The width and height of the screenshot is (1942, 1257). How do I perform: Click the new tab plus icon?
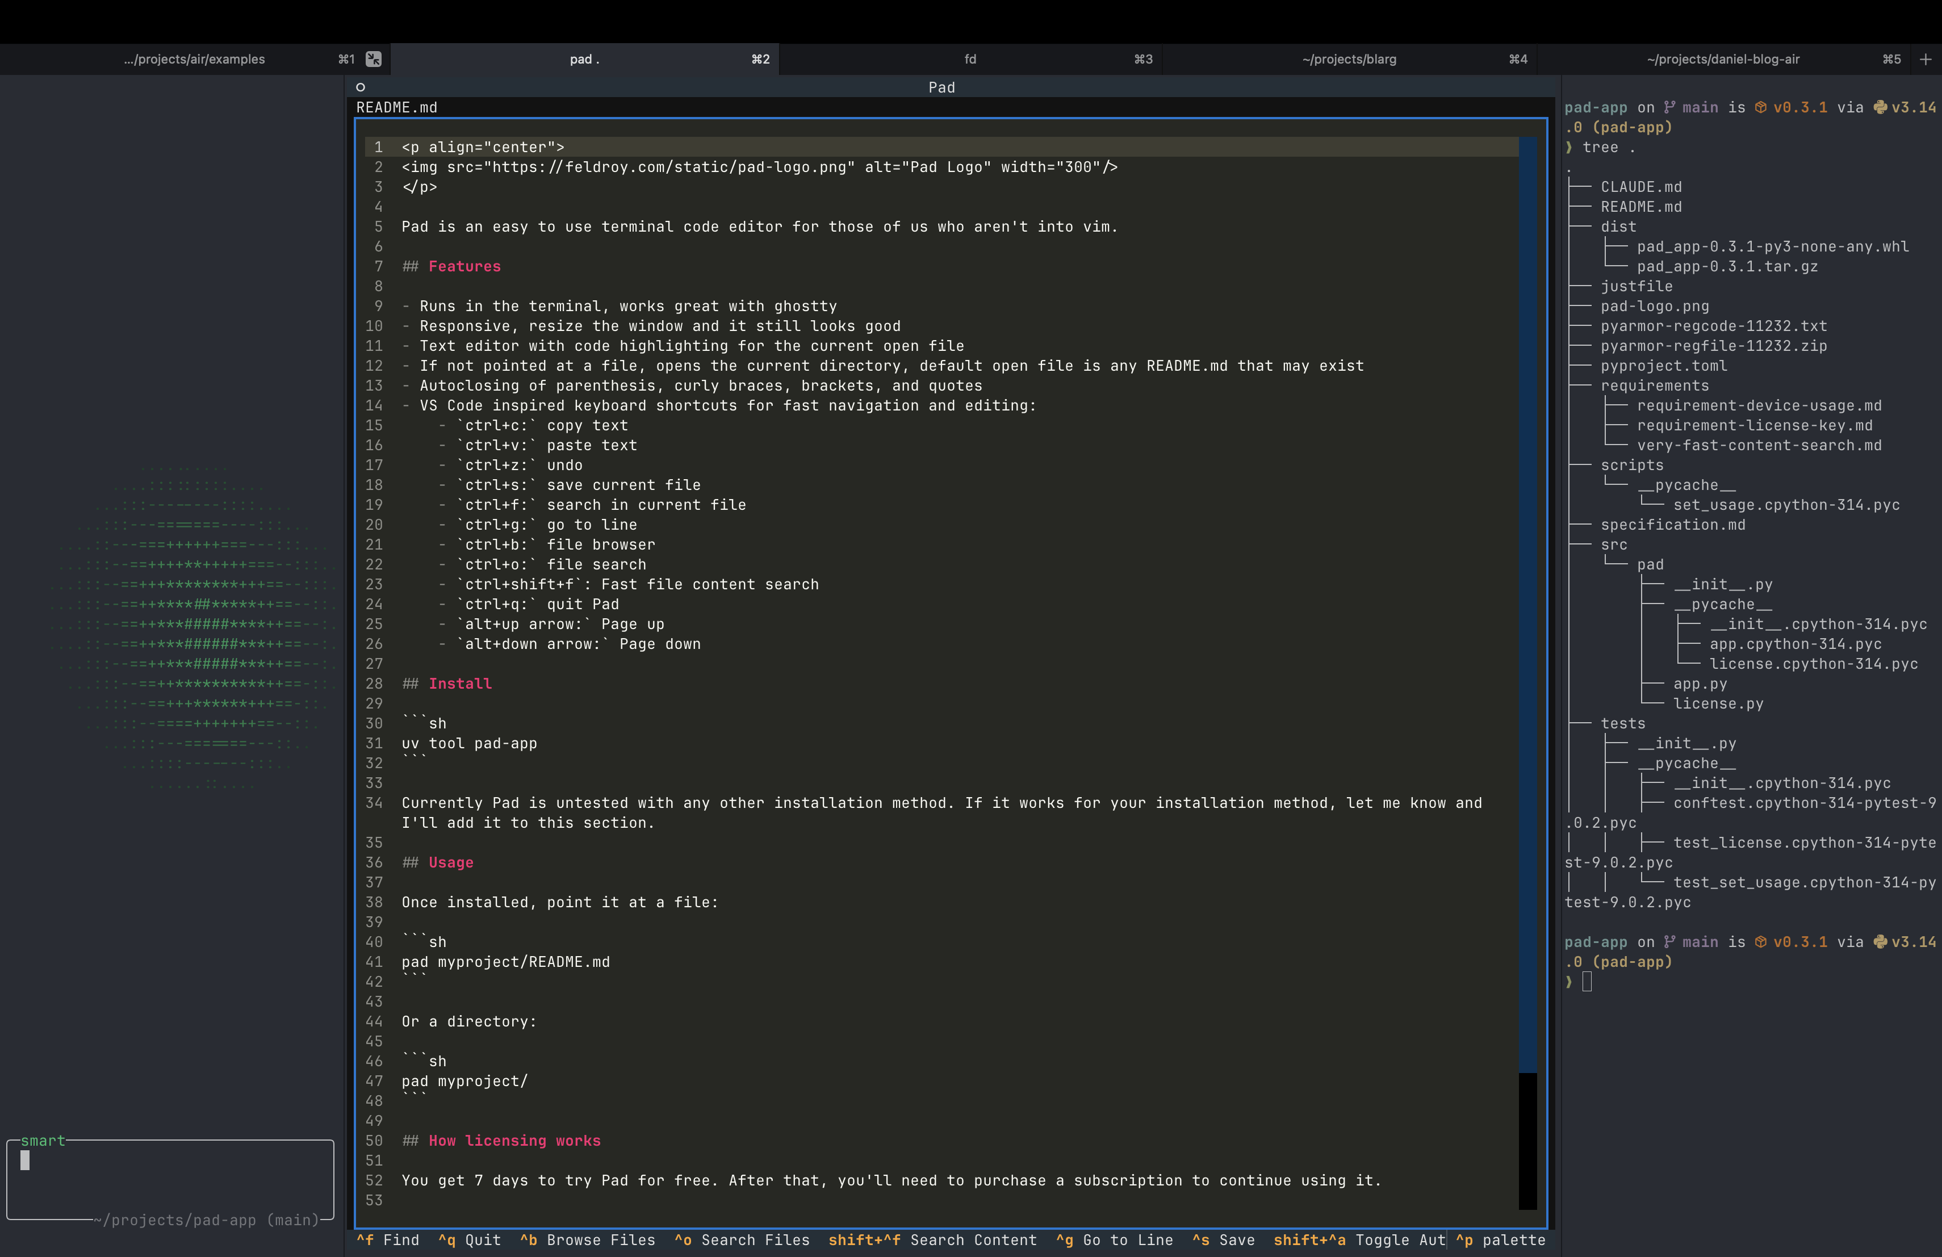[x=1926, y=58]
